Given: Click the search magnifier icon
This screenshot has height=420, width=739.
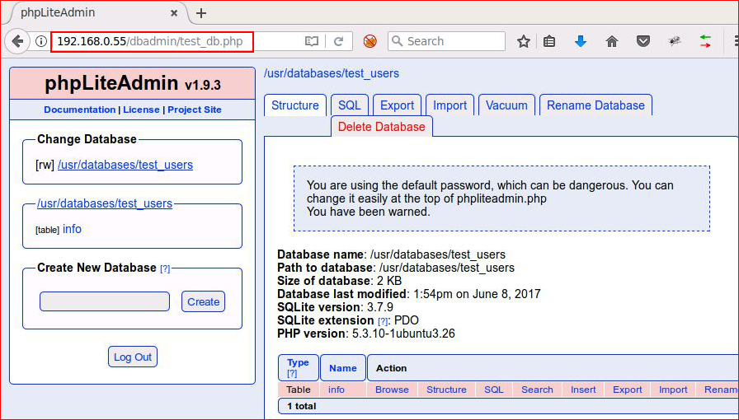Looking at the screenshot, I should [x=398, y=41].
